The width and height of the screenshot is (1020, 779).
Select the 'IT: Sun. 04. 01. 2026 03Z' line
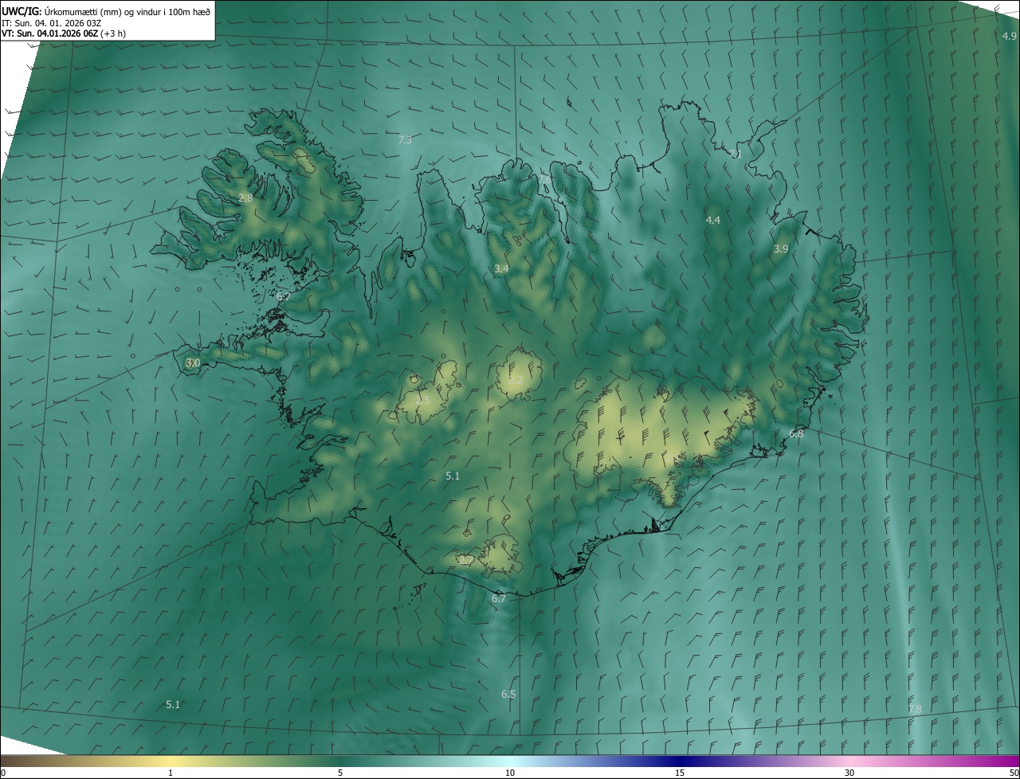pyautogui.click(x=51, y=22)
